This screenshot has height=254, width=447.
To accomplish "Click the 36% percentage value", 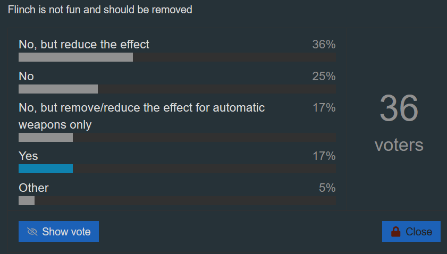I will (x=324, y=45).
